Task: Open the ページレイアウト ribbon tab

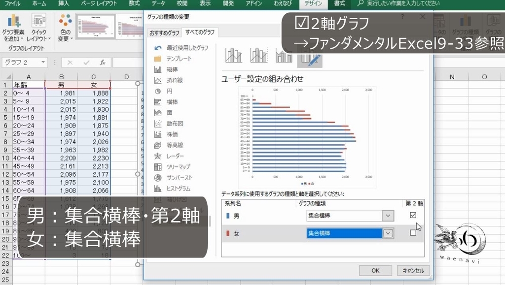Action: click(99, 3)
